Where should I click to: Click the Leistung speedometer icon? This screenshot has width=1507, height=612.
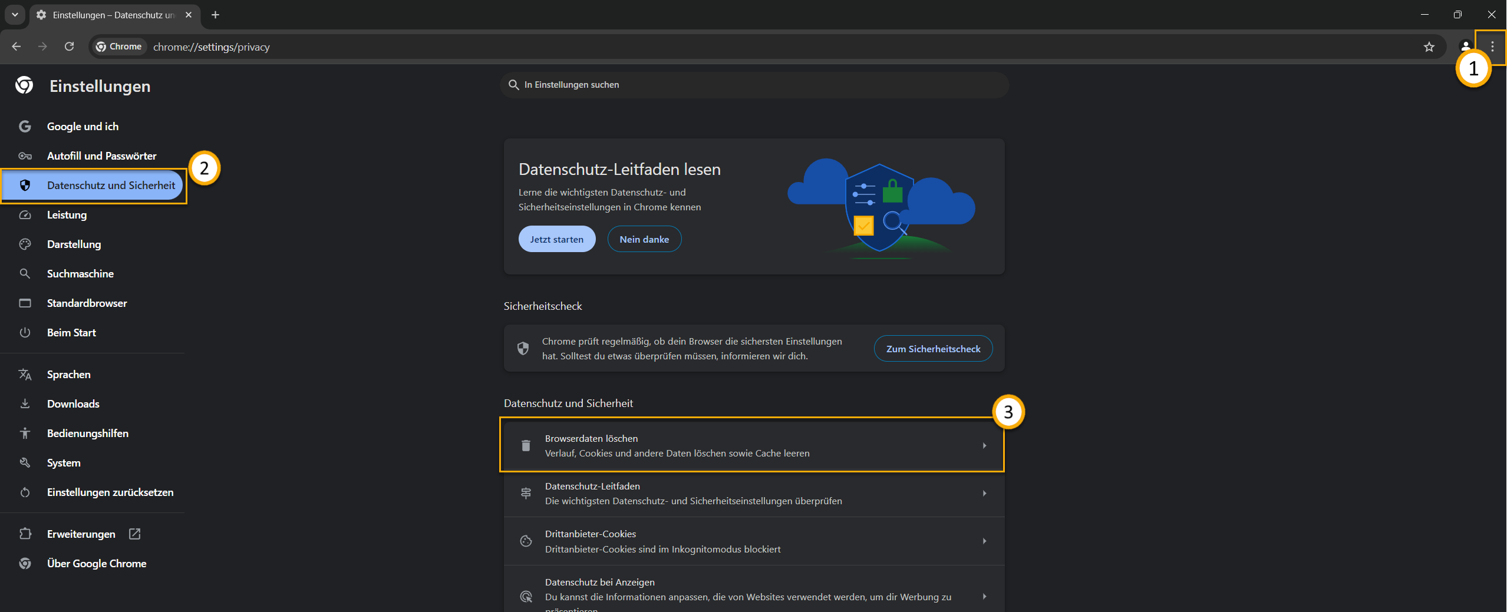[x=26, y=215]
